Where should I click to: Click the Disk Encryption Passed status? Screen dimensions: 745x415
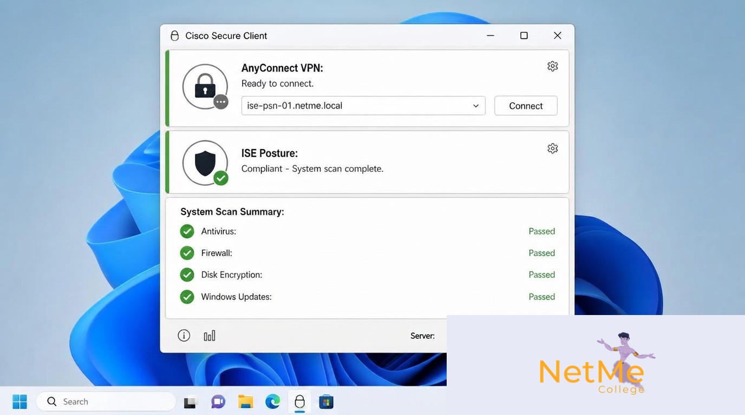coord(542,275)
